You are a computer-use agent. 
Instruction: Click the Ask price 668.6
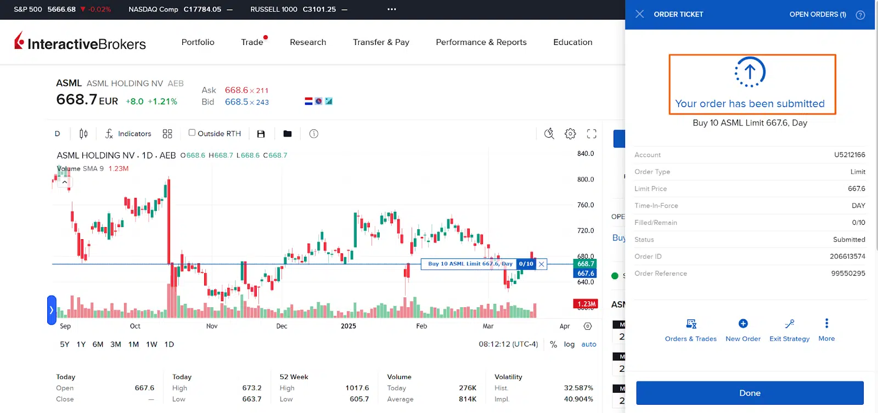[237, 90]
